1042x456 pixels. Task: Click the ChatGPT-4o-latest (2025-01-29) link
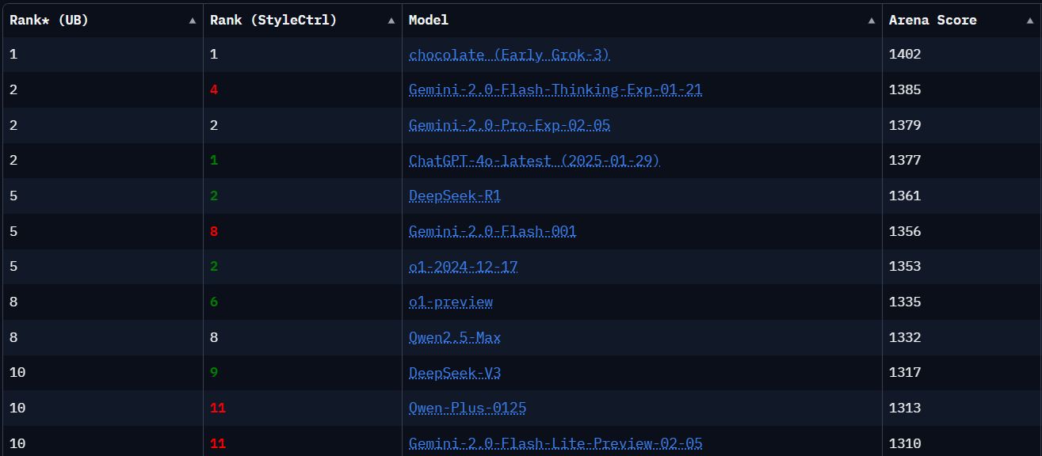coord(533,161)
